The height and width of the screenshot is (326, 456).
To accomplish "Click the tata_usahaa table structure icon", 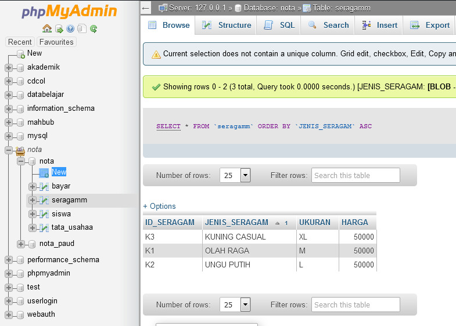I will pos(44,227).
